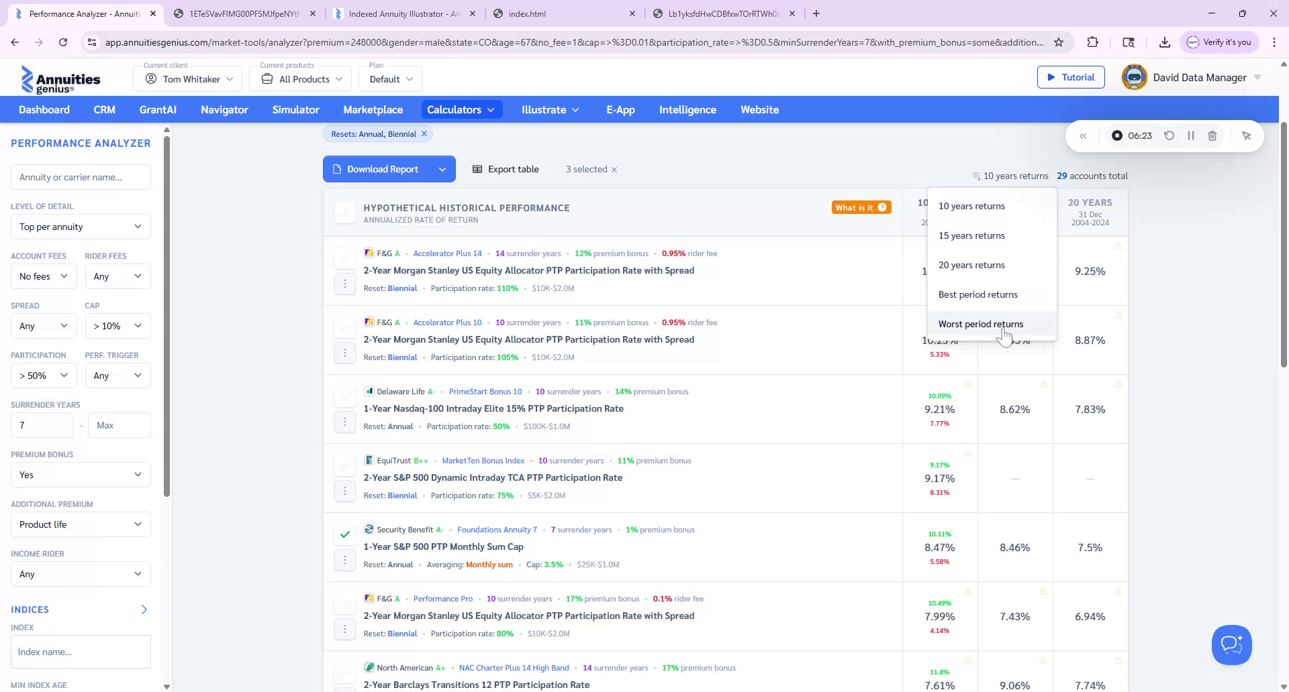Uncheck the Security Benefit Foundations Annuity 7 row

tap(344, 534)
